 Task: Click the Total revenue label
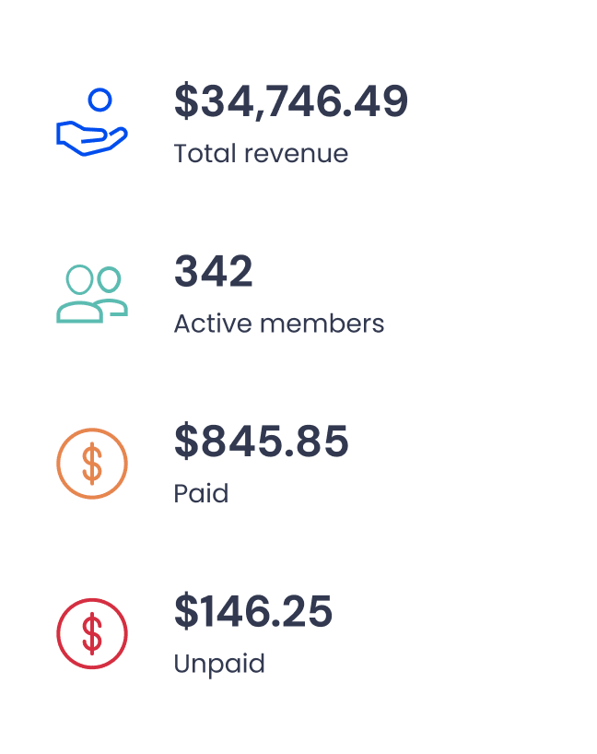click(261, 153)
